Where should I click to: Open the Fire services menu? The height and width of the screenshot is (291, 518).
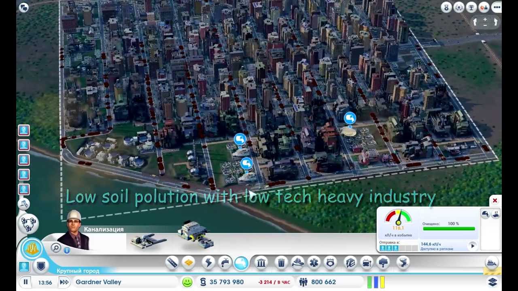298,263
